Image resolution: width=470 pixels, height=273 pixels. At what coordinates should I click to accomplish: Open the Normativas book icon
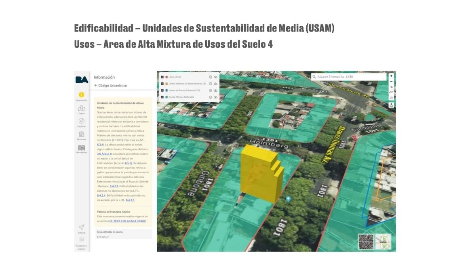(x=81, y=148)
